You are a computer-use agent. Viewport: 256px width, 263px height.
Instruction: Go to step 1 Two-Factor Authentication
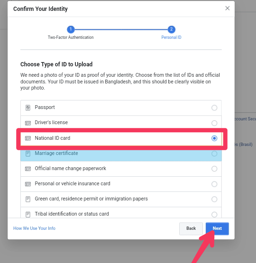[x=71, y=29]
